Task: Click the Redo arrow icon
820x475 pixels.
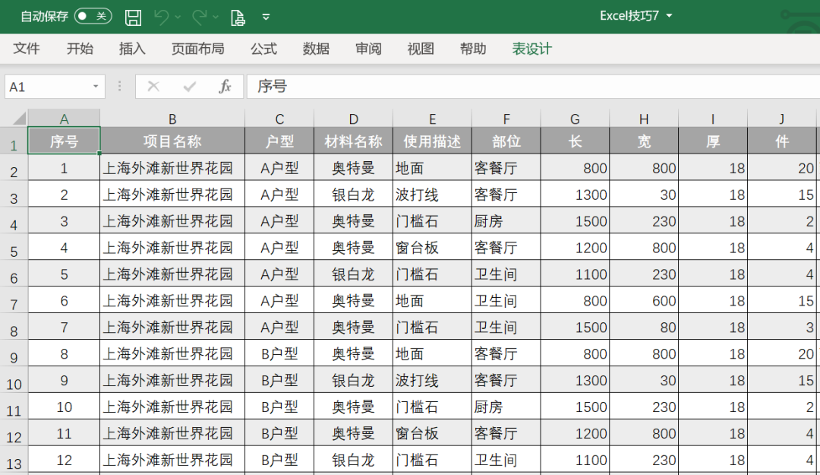Action: click(x=200, y=17)
